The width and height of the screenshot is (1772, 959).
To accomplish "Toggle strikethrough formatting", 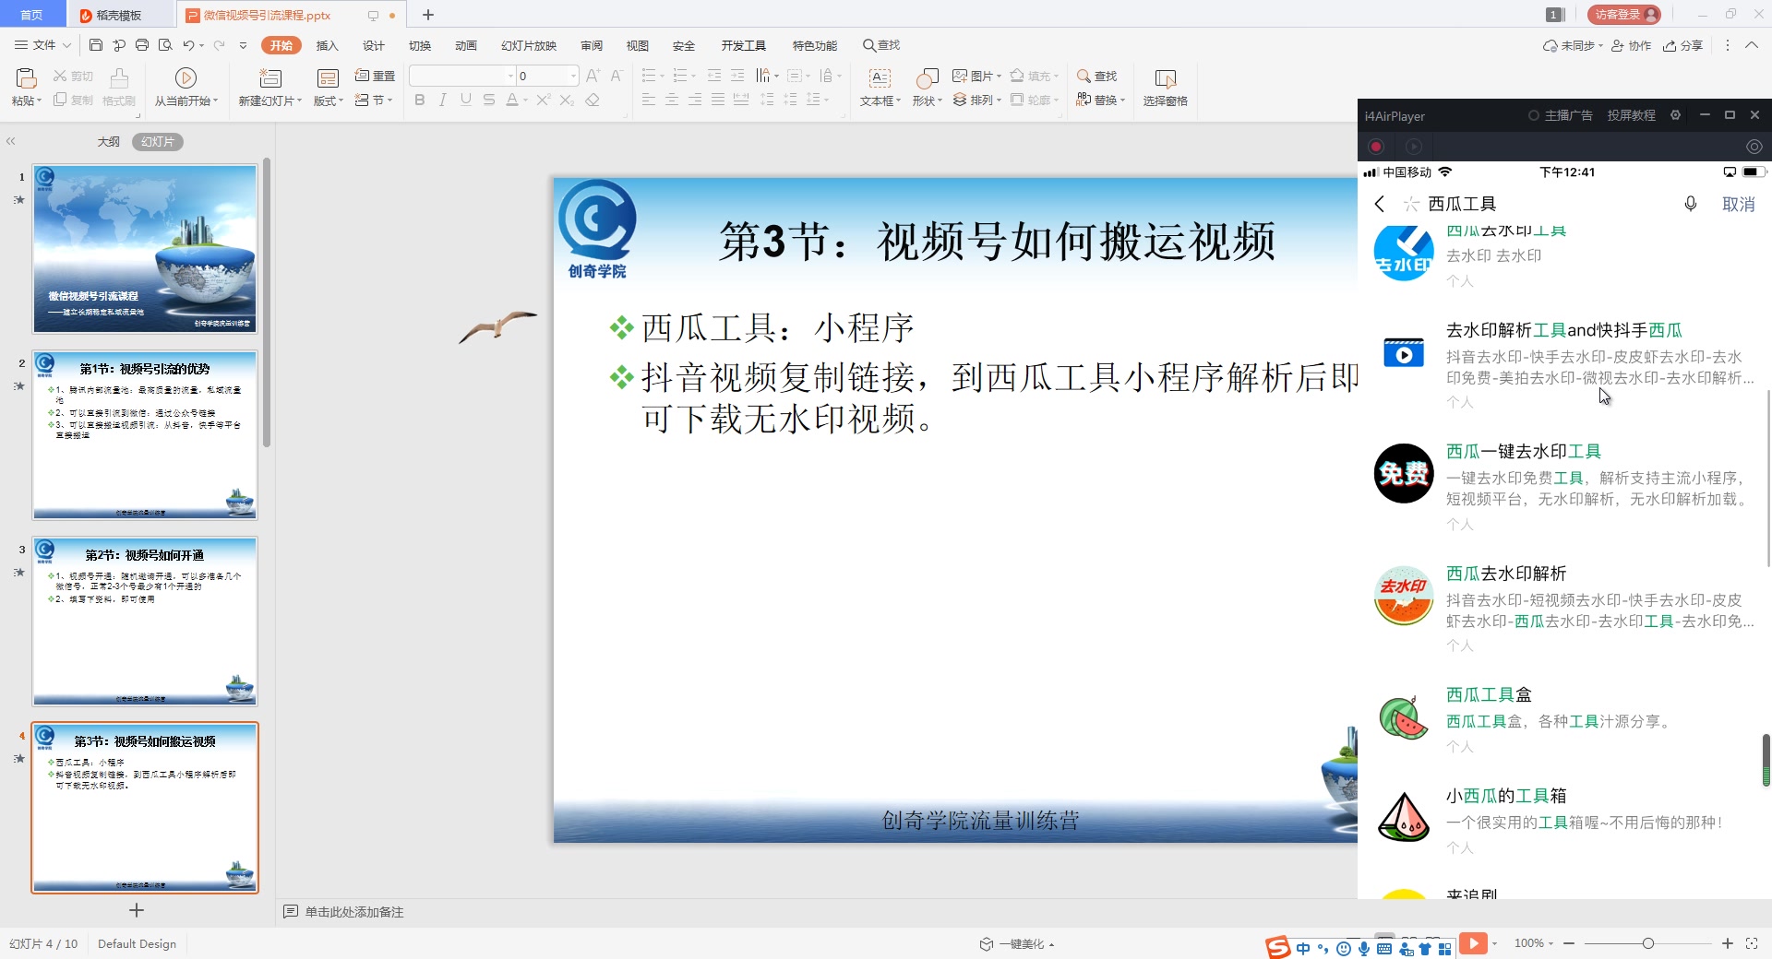I will pos(489,100).
